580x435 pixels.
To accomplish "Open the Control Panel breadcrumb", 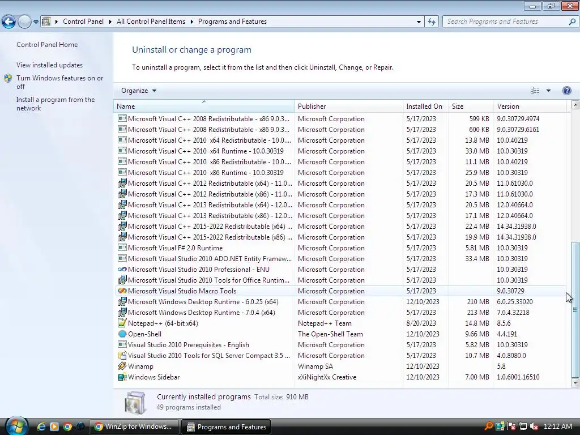I will (83, 22).
